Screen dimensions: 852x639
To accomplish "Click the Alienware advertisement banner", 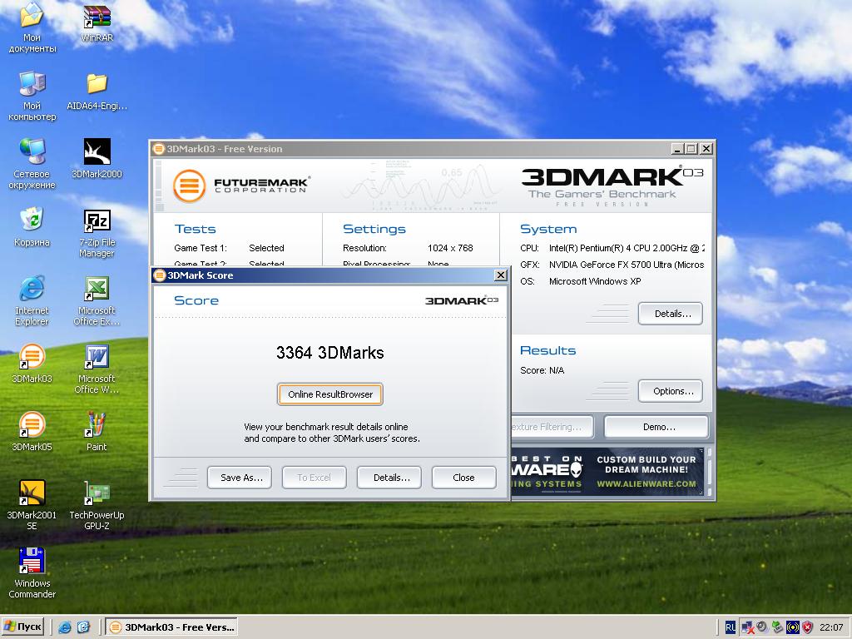I will 608,471.
